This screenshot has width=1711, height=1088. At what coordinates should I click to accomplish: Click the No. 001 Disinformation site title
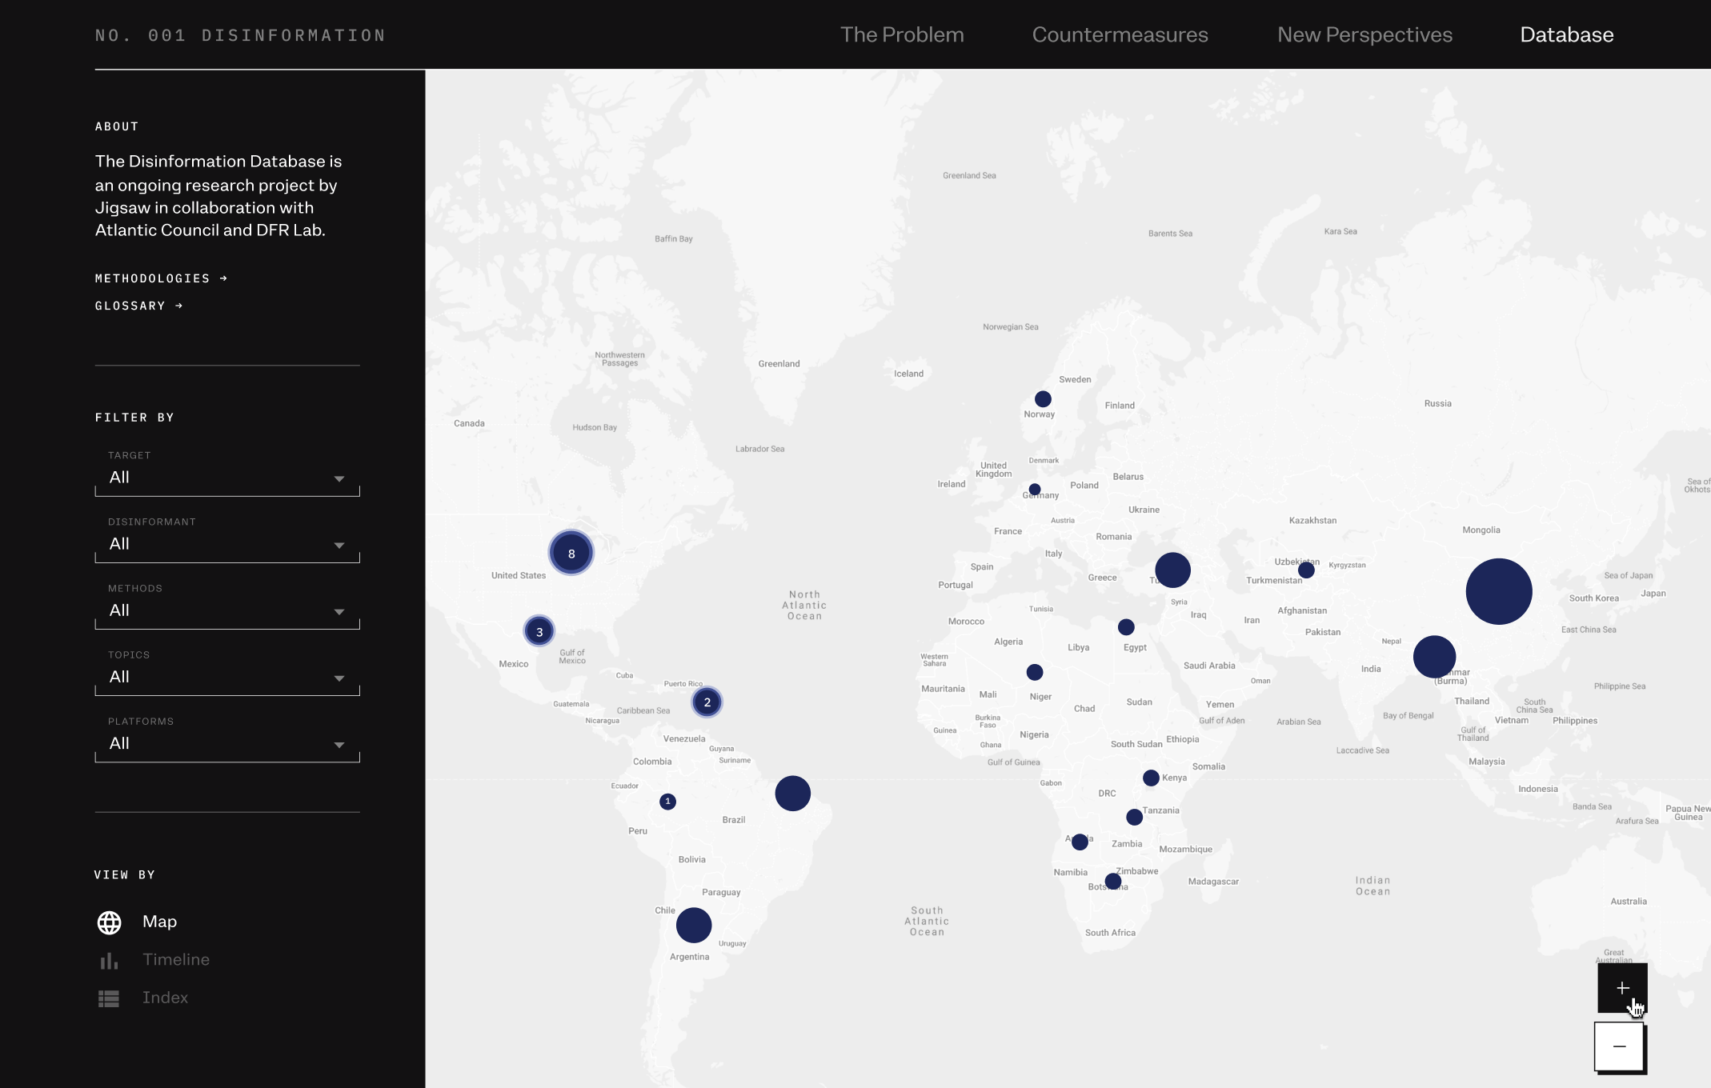(x=240, y=35)
